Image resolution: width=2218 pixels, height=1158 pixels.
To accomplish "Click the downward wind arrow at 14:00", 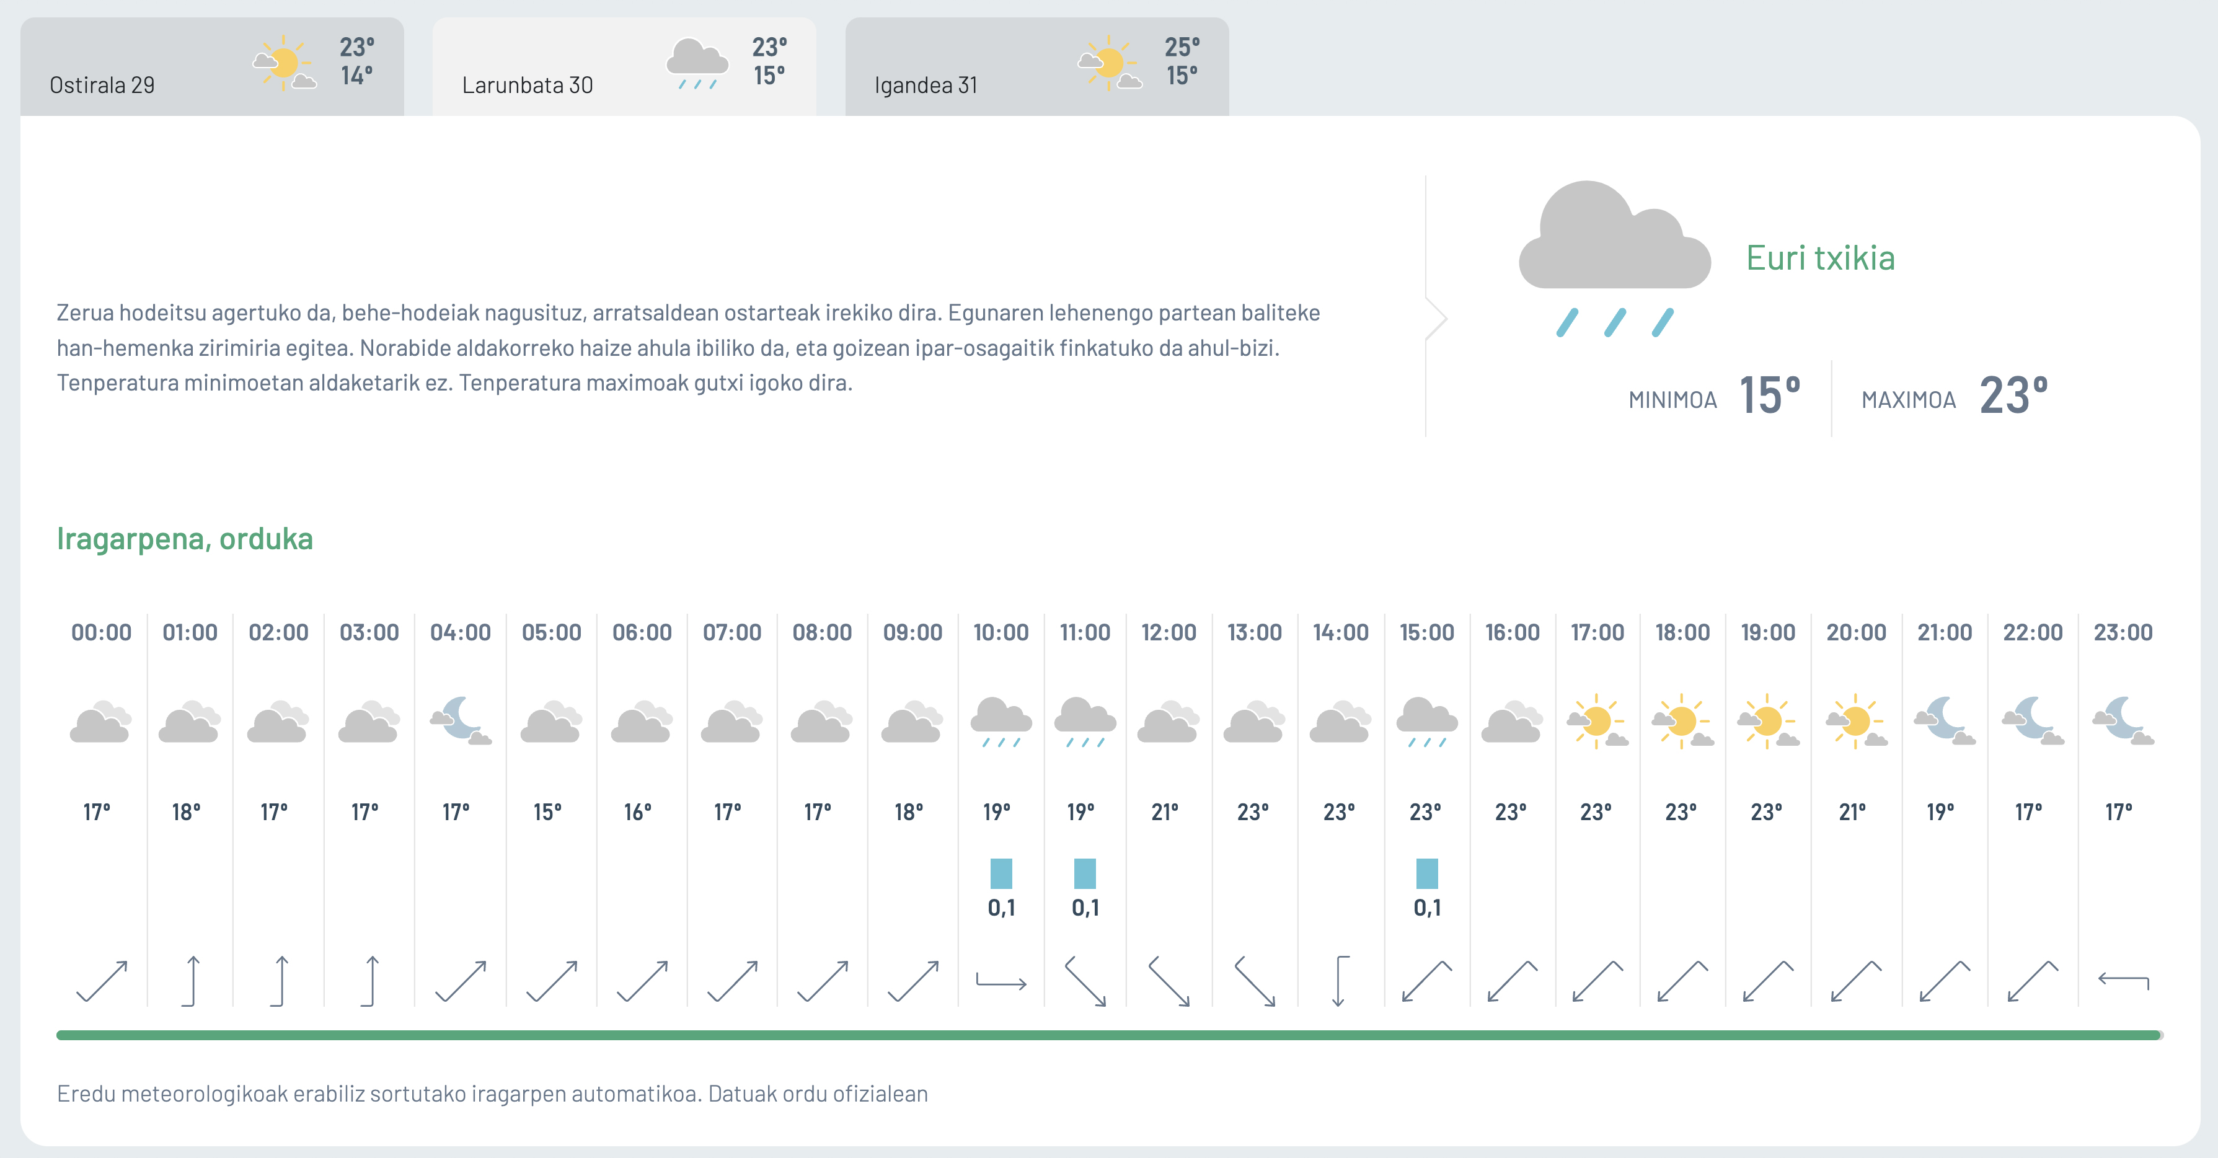I will [x=1341, y=981].
